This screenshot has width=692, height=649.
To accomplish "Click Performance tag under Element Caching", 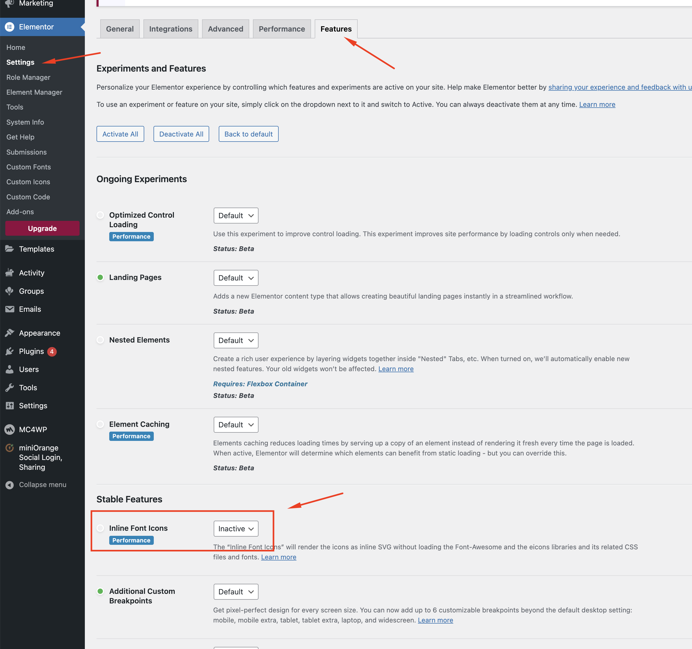I will [x=131, y=436].
